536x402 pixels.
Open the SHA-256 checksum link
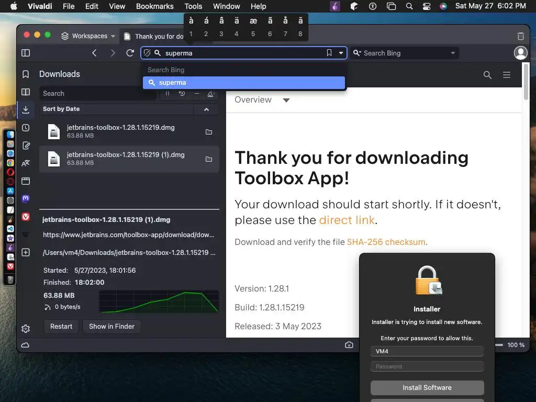point(386,242)
